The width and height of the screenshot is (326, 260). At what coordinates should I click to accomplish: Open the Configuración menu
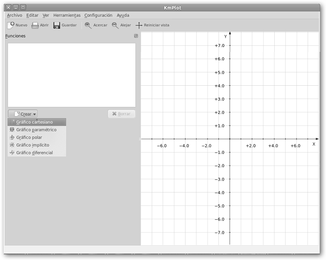tap(98, 15)
